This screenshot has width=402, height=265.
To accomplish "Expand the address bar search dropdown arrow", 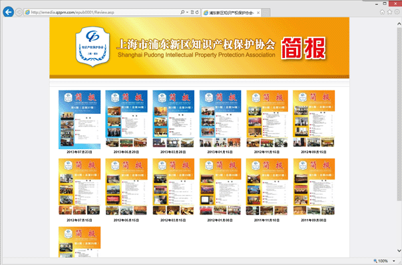I will (x=187, y=12).
